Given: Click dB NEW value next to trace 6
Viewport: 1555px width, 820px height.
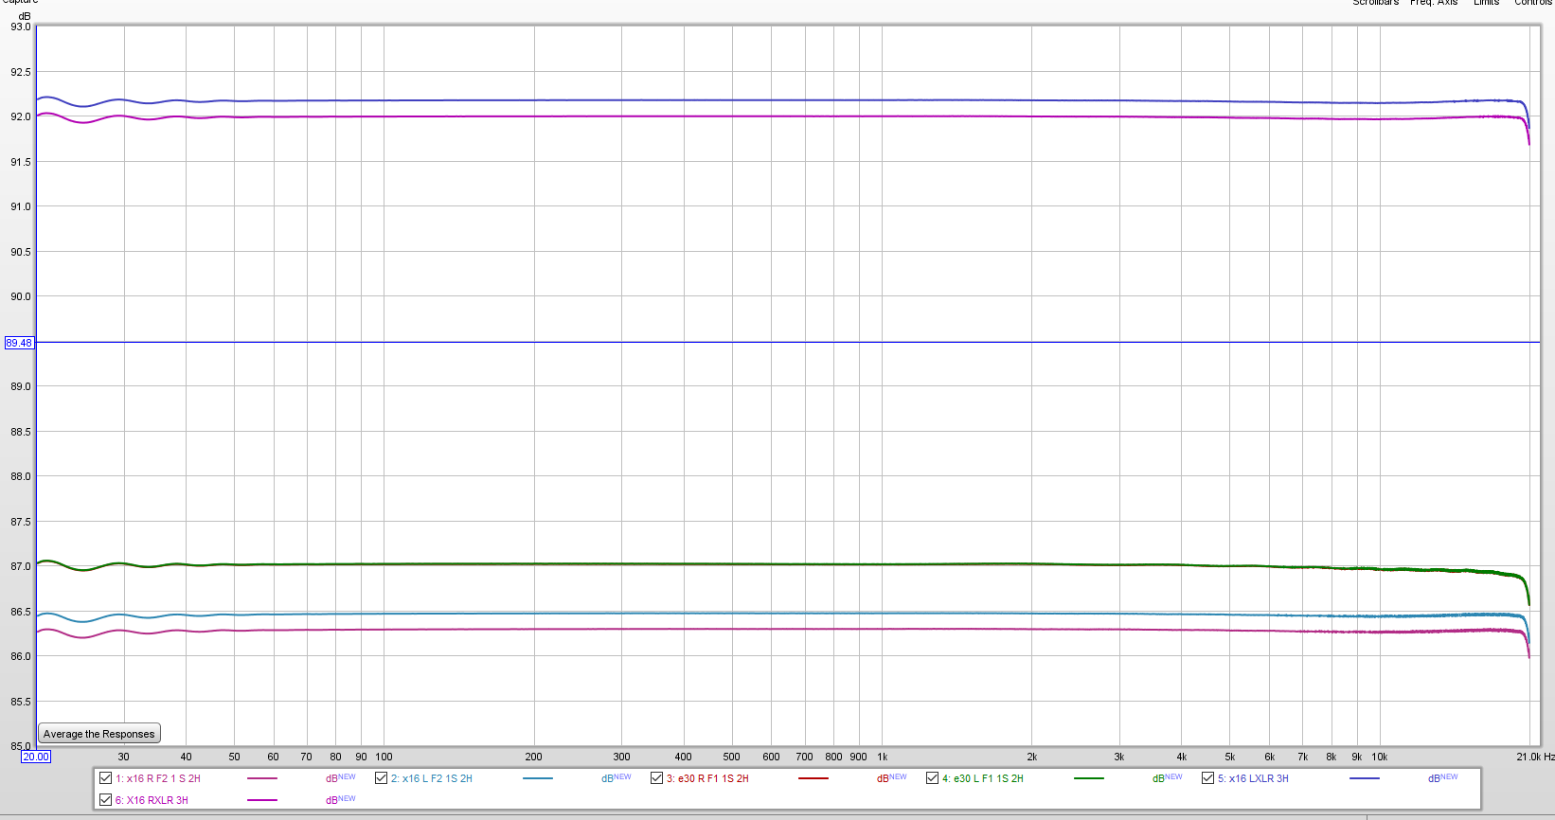Looking at the screenshot, I should tap(341, 800).
